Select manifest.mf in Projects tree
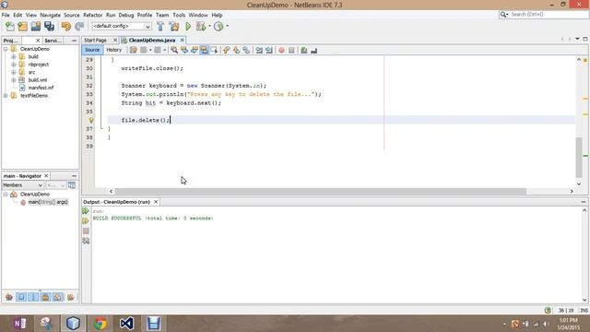 pos(41,88)
